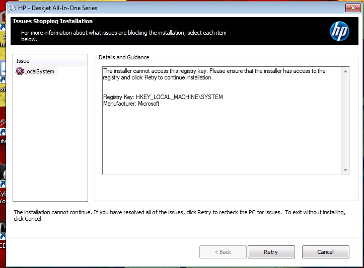Click the HP logo in header
The image size is (364, 268).
click(339, 31)
